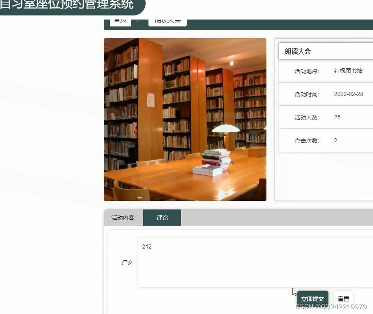
Task: Click the typed text 212 in the textarea
Action: point(146,246)
